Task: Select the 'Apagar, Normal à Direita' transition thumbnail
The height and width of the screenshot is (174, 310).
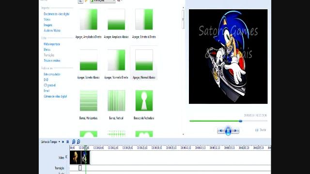Action: (116, 60)
